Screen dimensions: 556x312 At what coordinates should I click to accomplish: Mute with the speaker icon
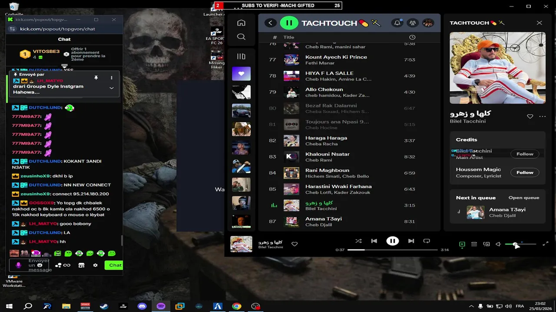(498, 244)
